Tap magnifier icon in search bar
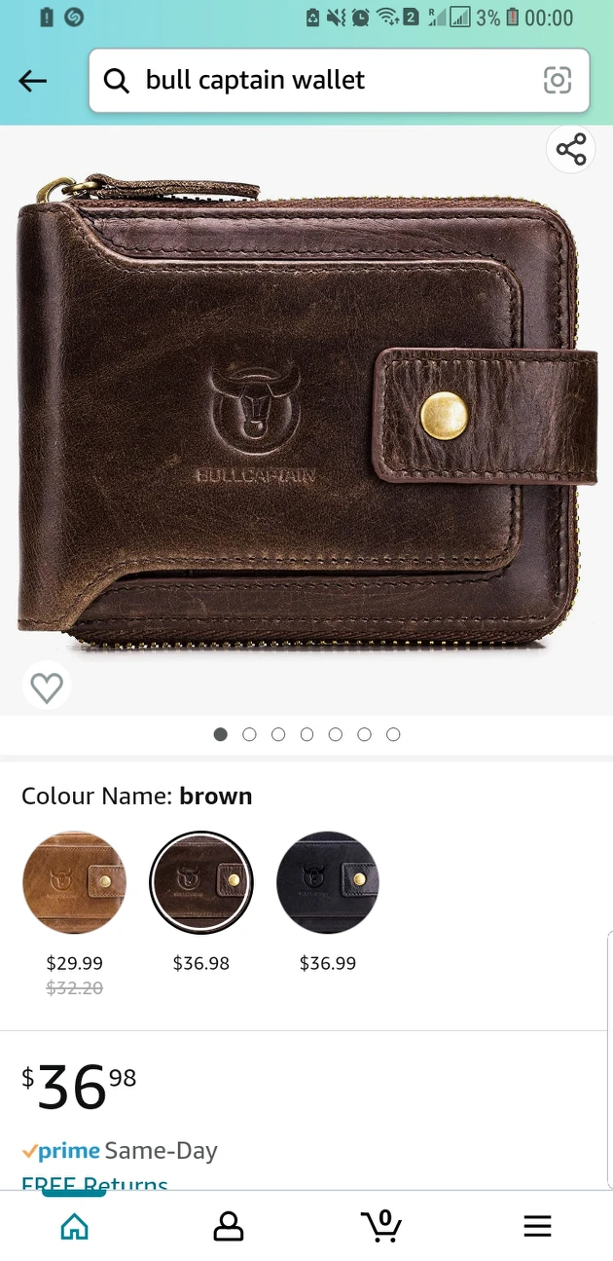Image resolution: width=613 pixels, height=1261 pixels. point(117,81)
